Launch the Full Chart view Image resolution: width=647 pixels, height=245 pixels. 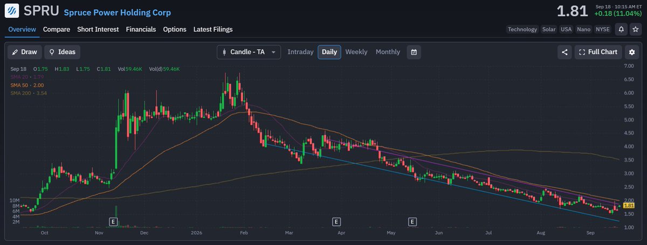point(598,52)
